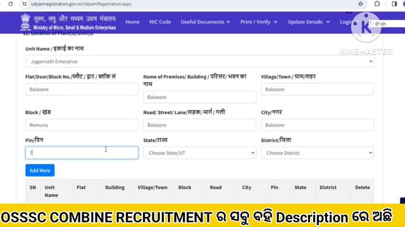The image size is (405, 227).
Task: Open browser extensions puzzle icon
Action: click(x=377, y=4)
